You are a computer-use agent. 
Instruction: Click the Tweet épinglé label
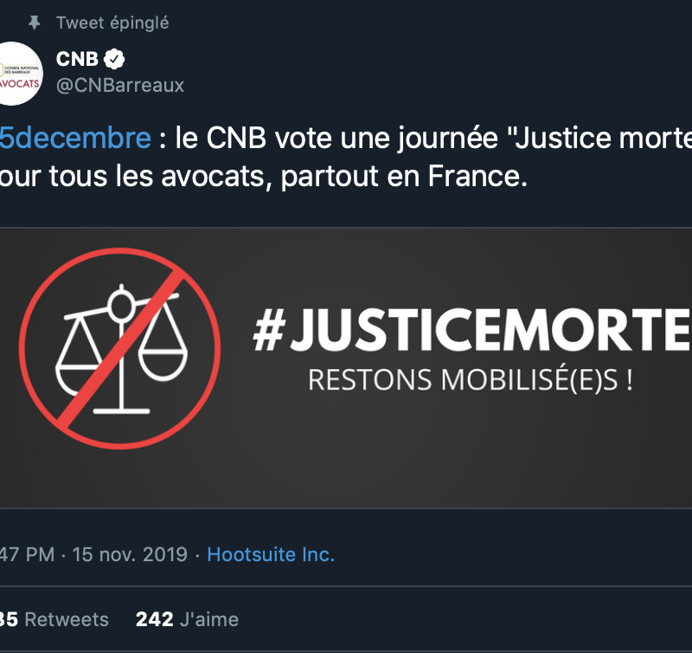click(x=112, y=23)
